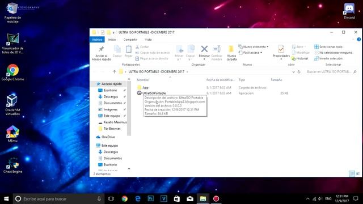The height and width of the screenshot is (204, 363).
Task: Open the Mover a dropdown
Action: point(179,53)
